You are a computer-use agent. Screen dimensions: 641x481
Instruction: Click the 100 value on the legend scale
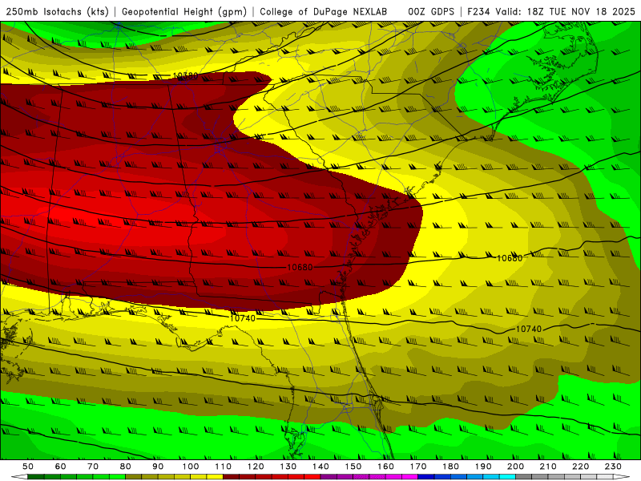(x=191, y=467)
